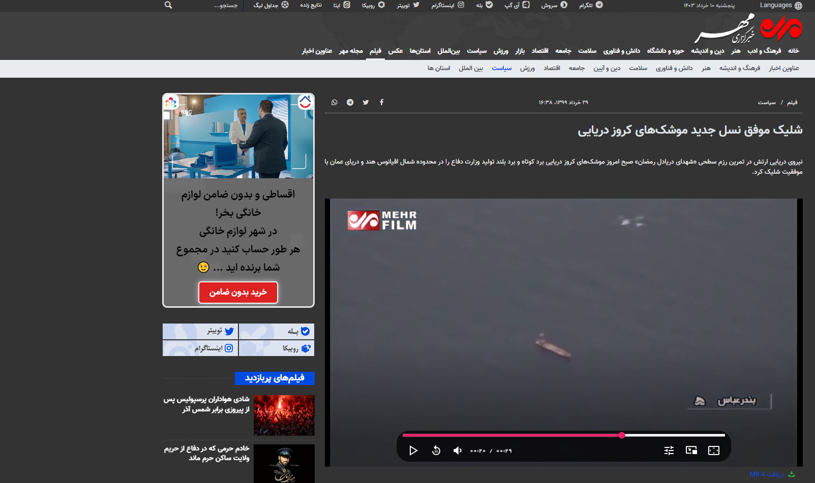Share article on Twitter
The width and height of the screenshot is (815, 483).
366,103
